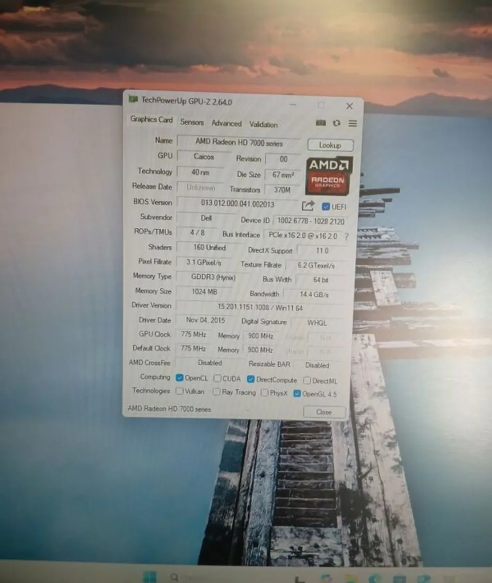Click the Bandwidth field 14.4 GB/s

(x=314, y=294)
